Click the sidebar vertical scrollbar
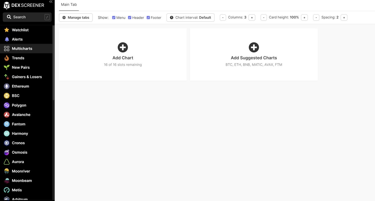The width and height of the screenshot is (375, 201). (x=53, y=62)
